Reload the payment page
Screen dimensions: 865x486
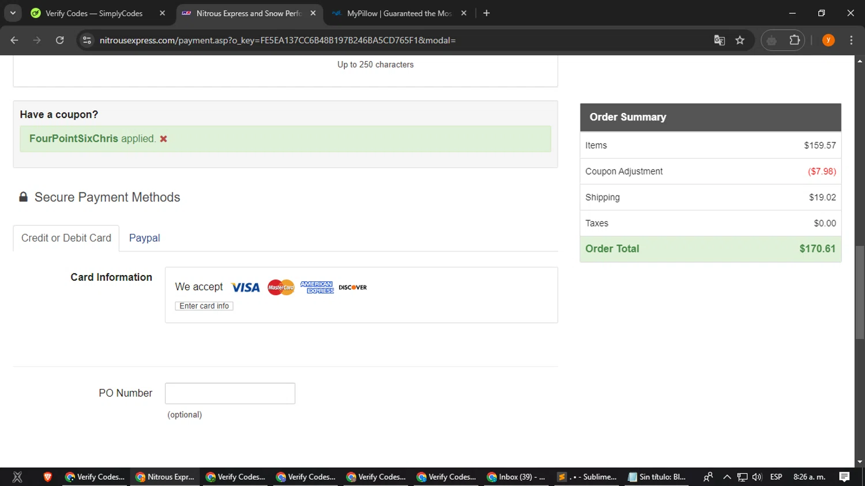coord(60,40)
